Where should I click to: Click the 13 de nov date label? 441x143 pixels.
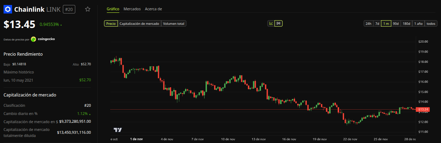click(258, 139)
